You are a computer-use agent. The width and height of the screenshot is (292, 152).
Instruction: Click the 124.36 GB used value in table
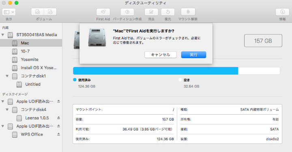coord(165,139)
